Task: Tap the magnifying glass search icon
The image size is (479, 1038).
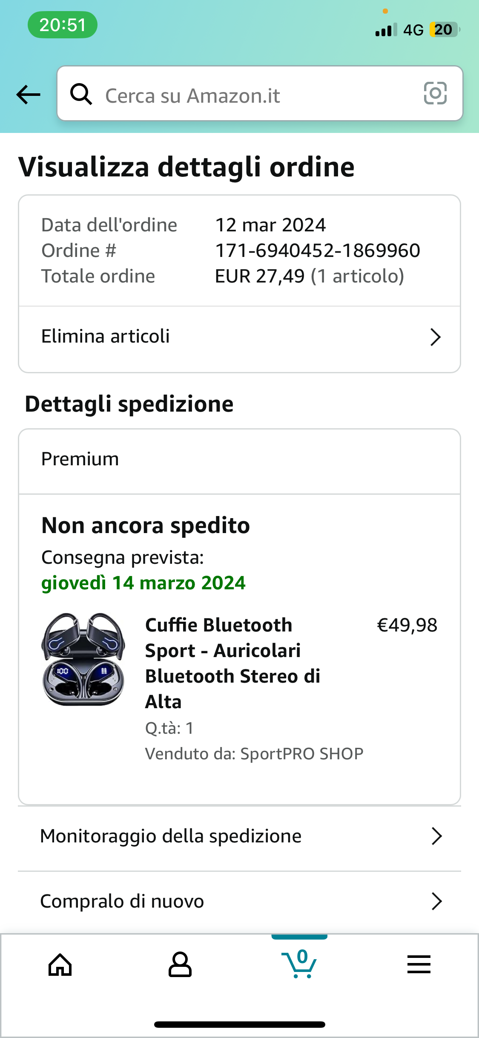Action: click(x=81, y=94)
